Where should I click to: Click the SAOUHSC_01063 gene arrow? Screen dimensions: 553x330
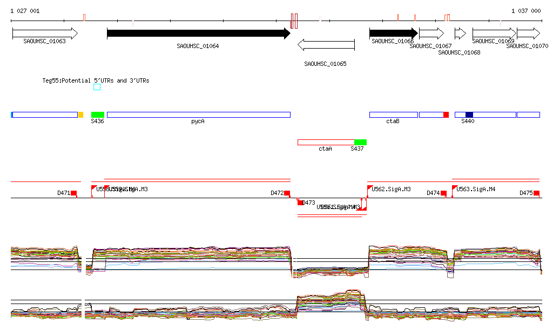pyautogui.click(x=45, y=33)
